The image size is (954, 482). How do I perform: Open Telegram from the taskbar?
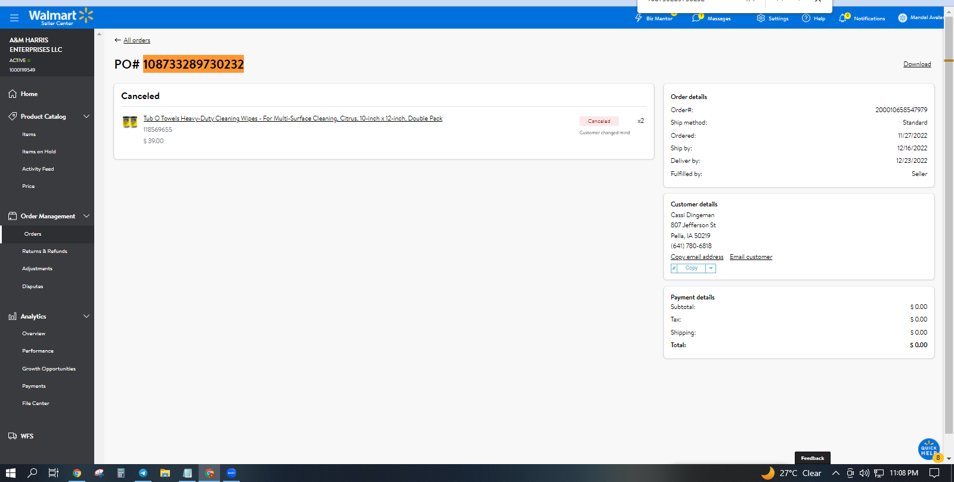click(x=143, y=473)
